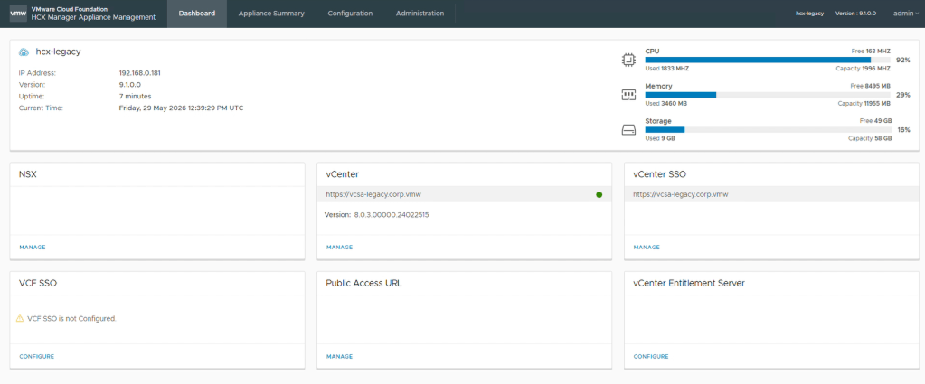
Task: Open the Configuration tab
Action: [x=350, y=14]
